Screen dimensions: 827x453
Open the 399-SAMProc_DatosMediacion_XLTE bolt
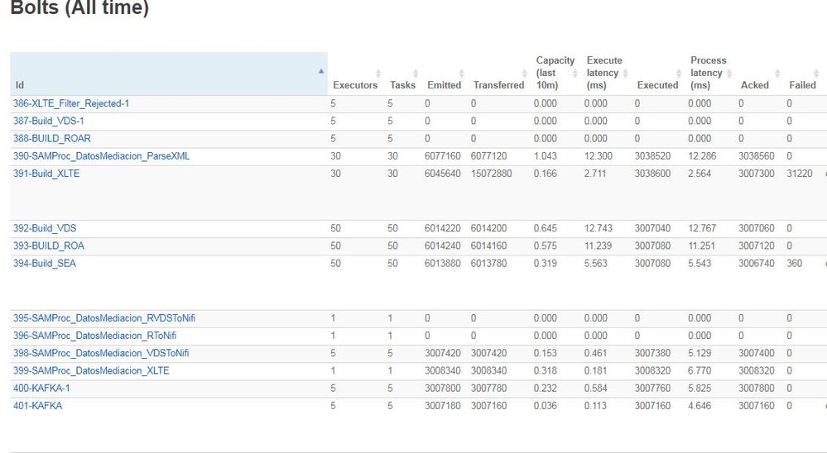[x=91, y=370]
